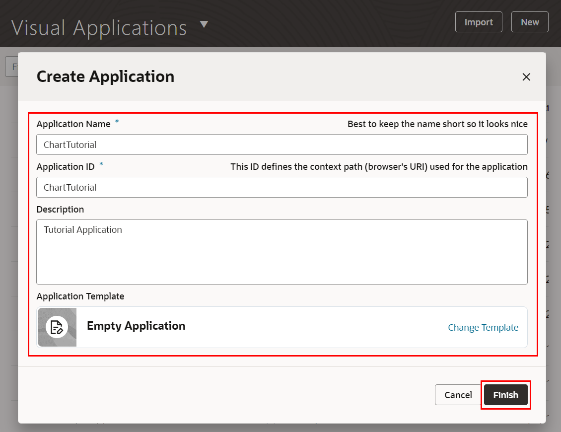Click the Application Name label
Image resolution: width=561 pixels, height=432 pixels.
[x=73, y=124]
